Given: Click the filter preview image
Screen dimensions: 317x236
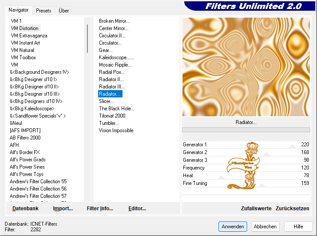Looking at the screenshot, I should tap(246, 67).
